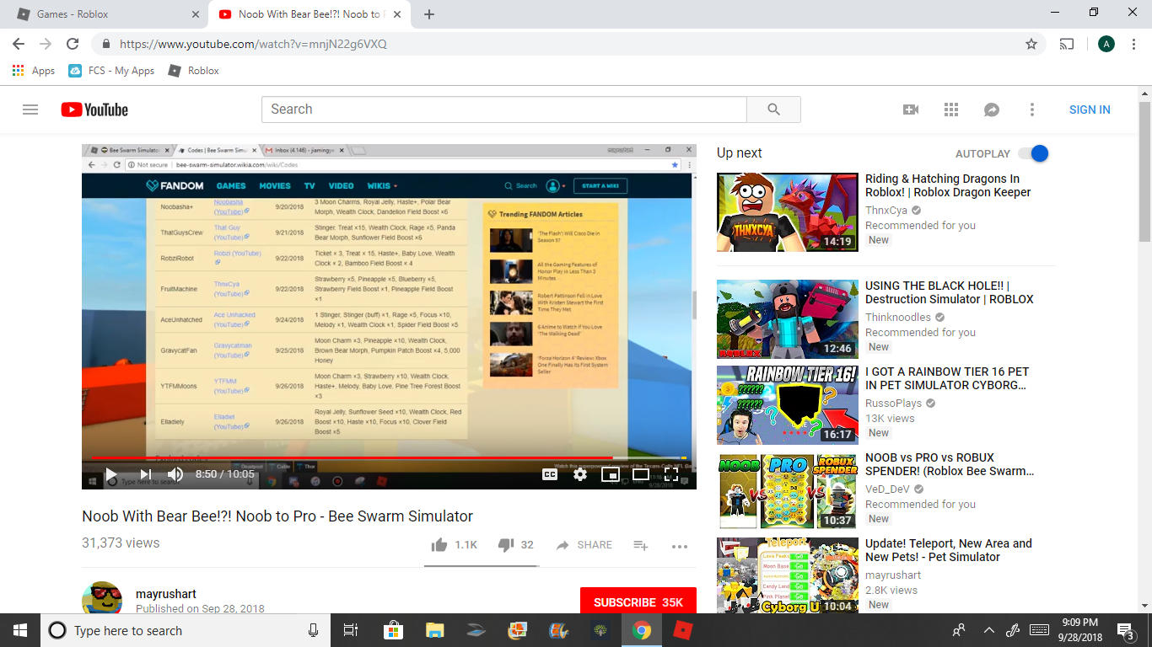1152x647 pixels.
Task: Skip to the next video
Action: pos(145,474)
